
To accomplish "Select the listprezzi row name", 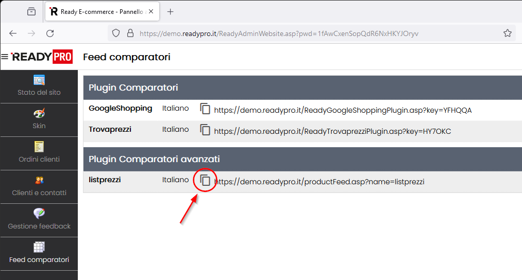I will click(x=105, y=180).
